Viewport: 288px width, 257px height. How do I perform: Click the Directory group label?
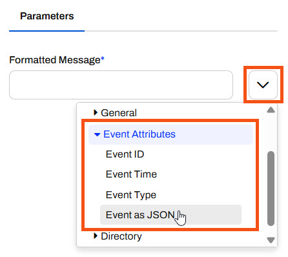[121, 236]
